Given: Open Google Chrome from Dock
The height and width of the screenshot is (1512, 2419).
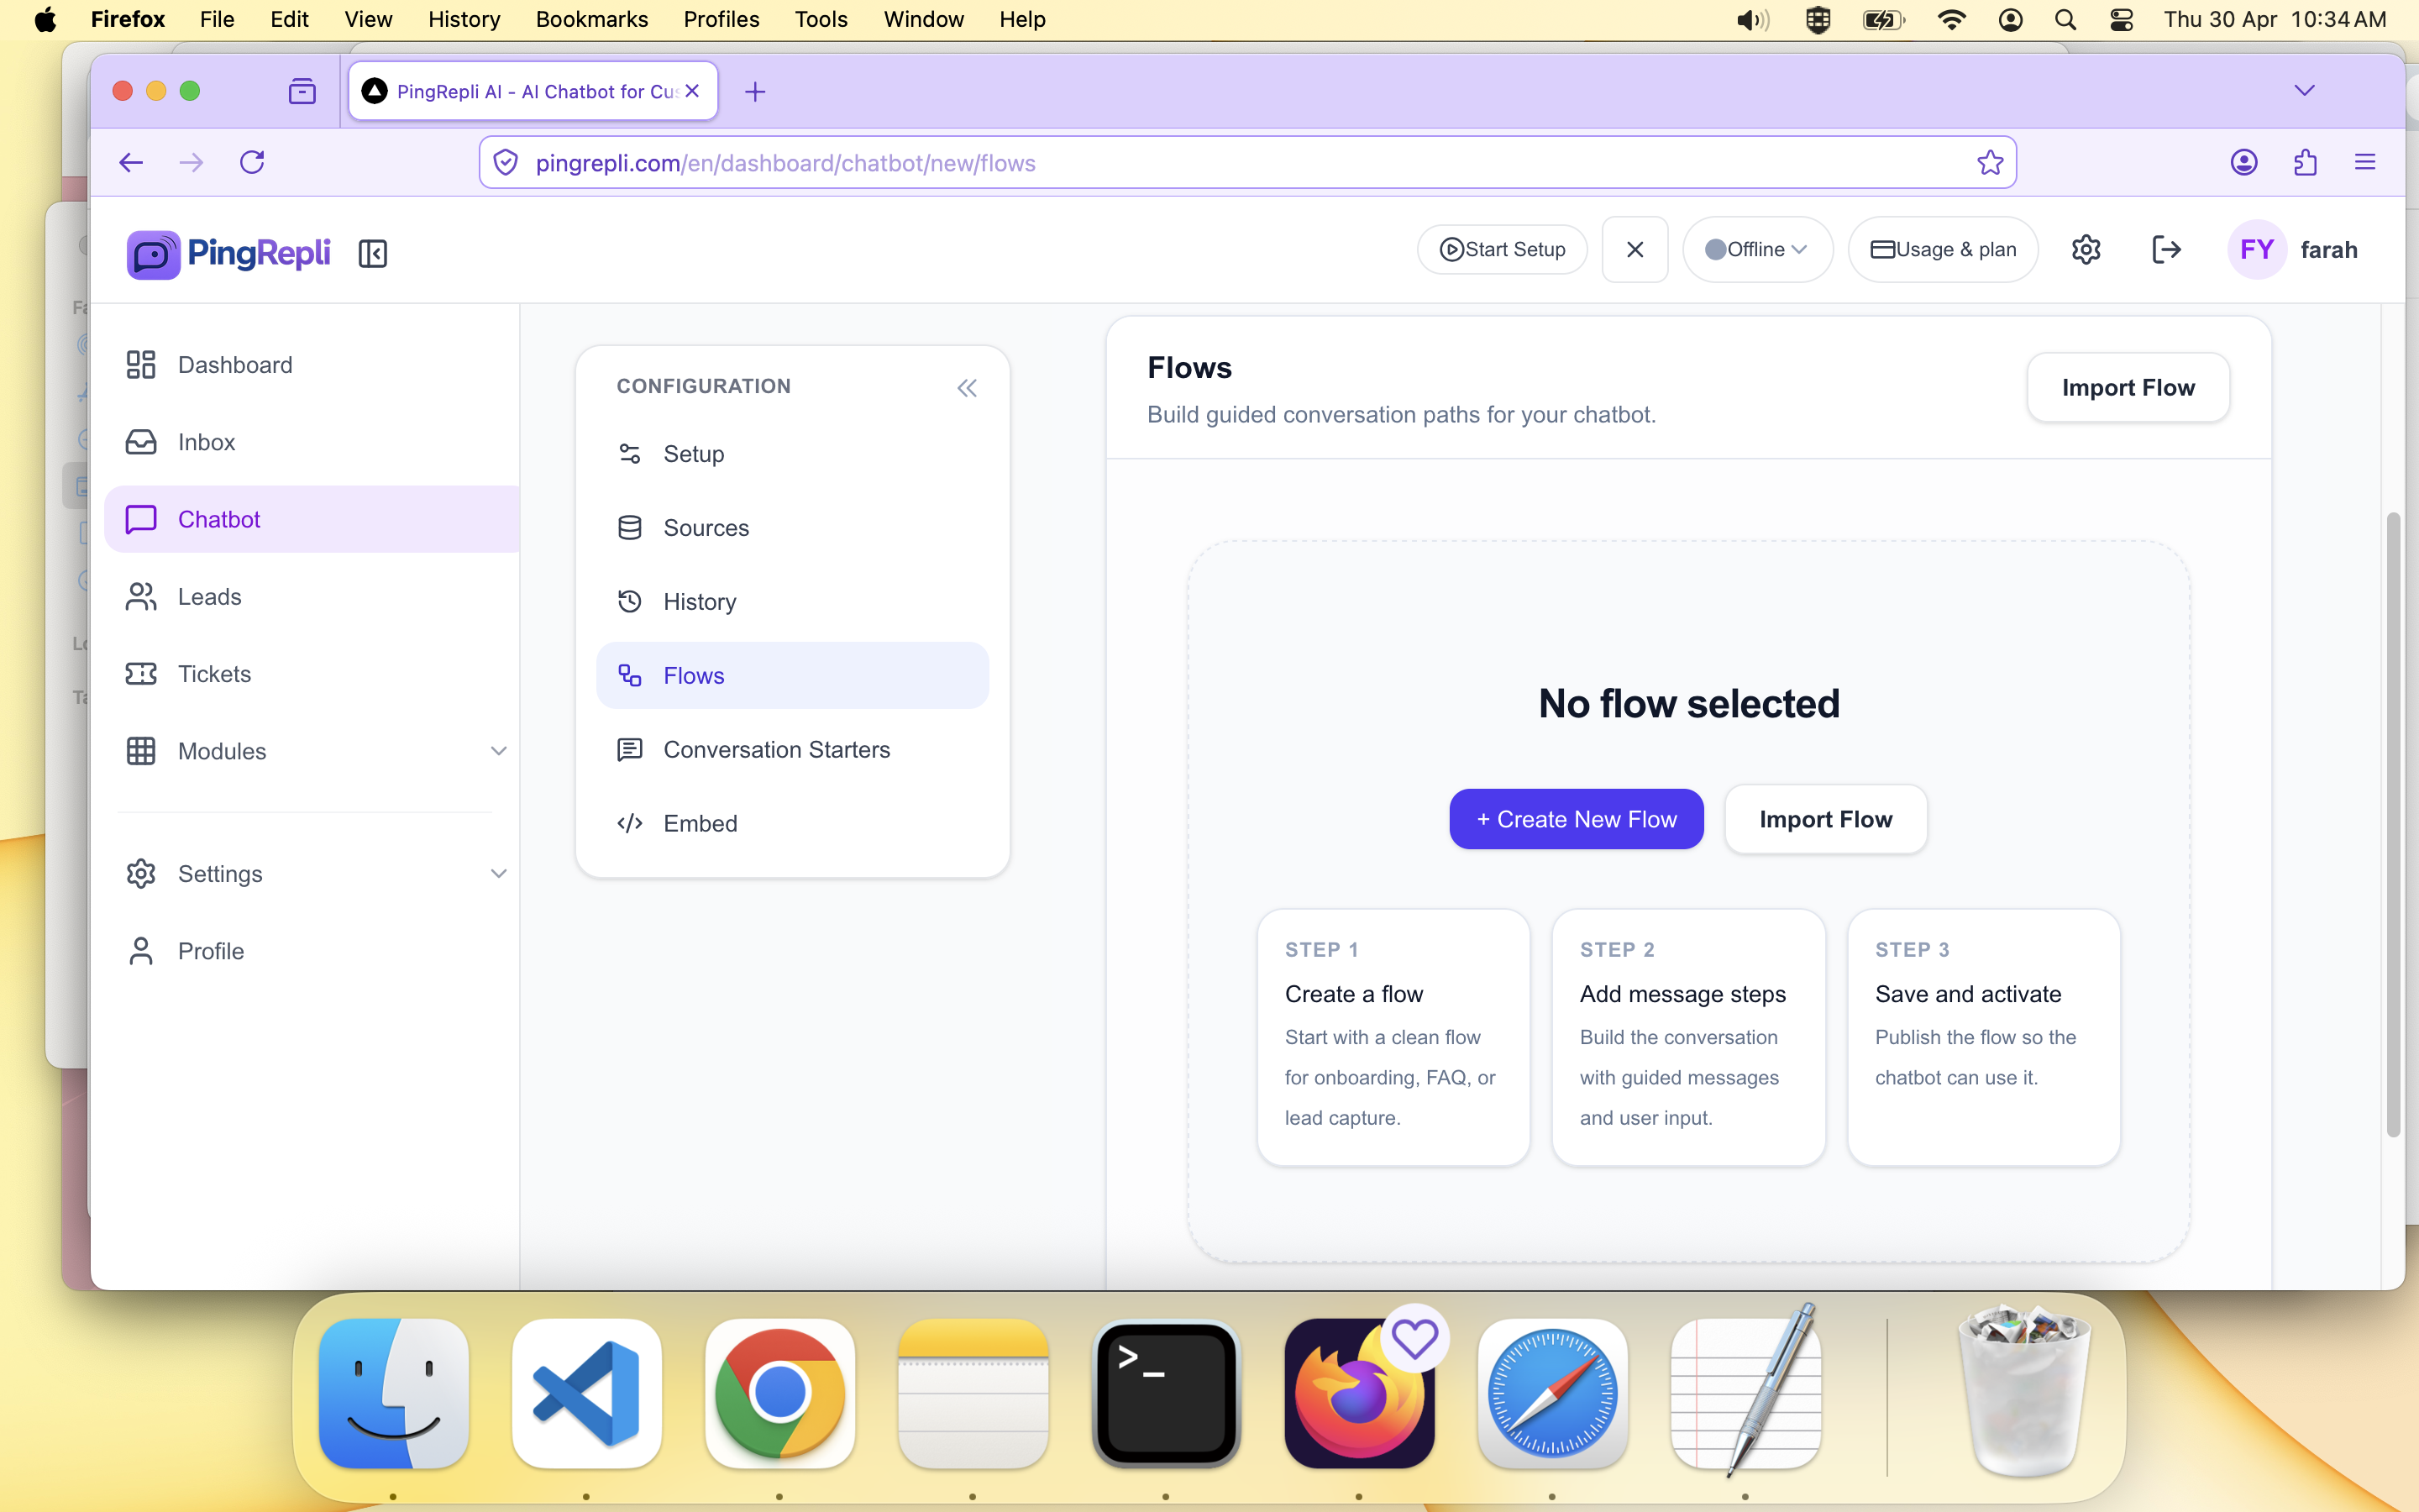Looking at the screenshot, I should tap(779, 1394).
